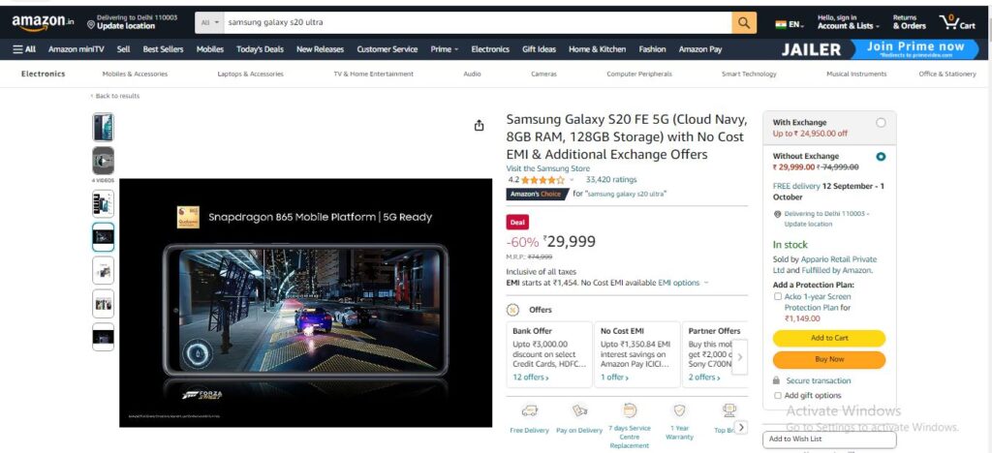Viewport: 992px width, 453px height.
Task: Open the Add to Wish List dropdown
Action: 829,439
